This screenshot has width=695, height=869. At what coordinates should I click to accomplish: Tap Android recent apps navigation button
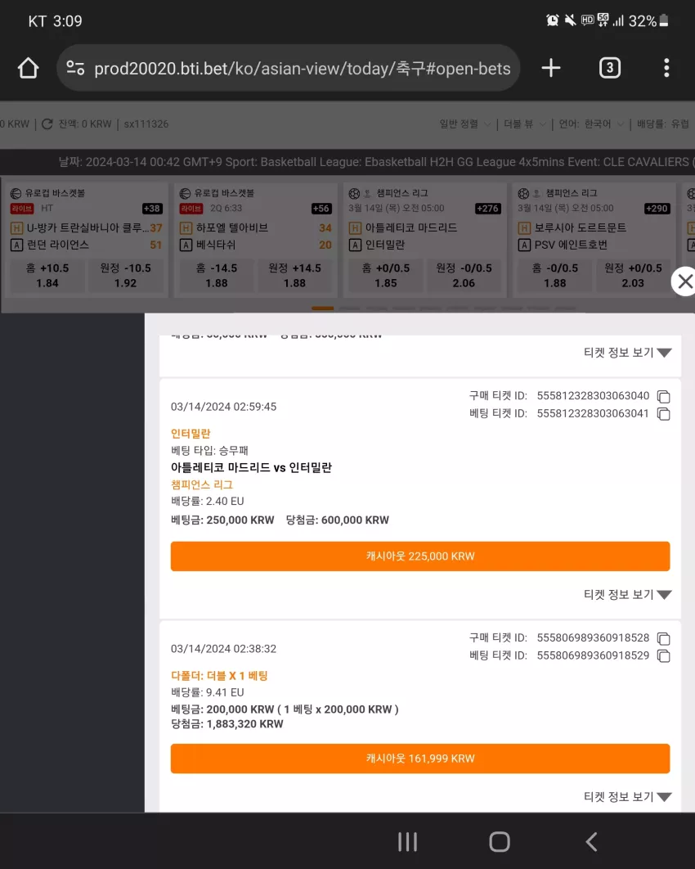point(407,842)
